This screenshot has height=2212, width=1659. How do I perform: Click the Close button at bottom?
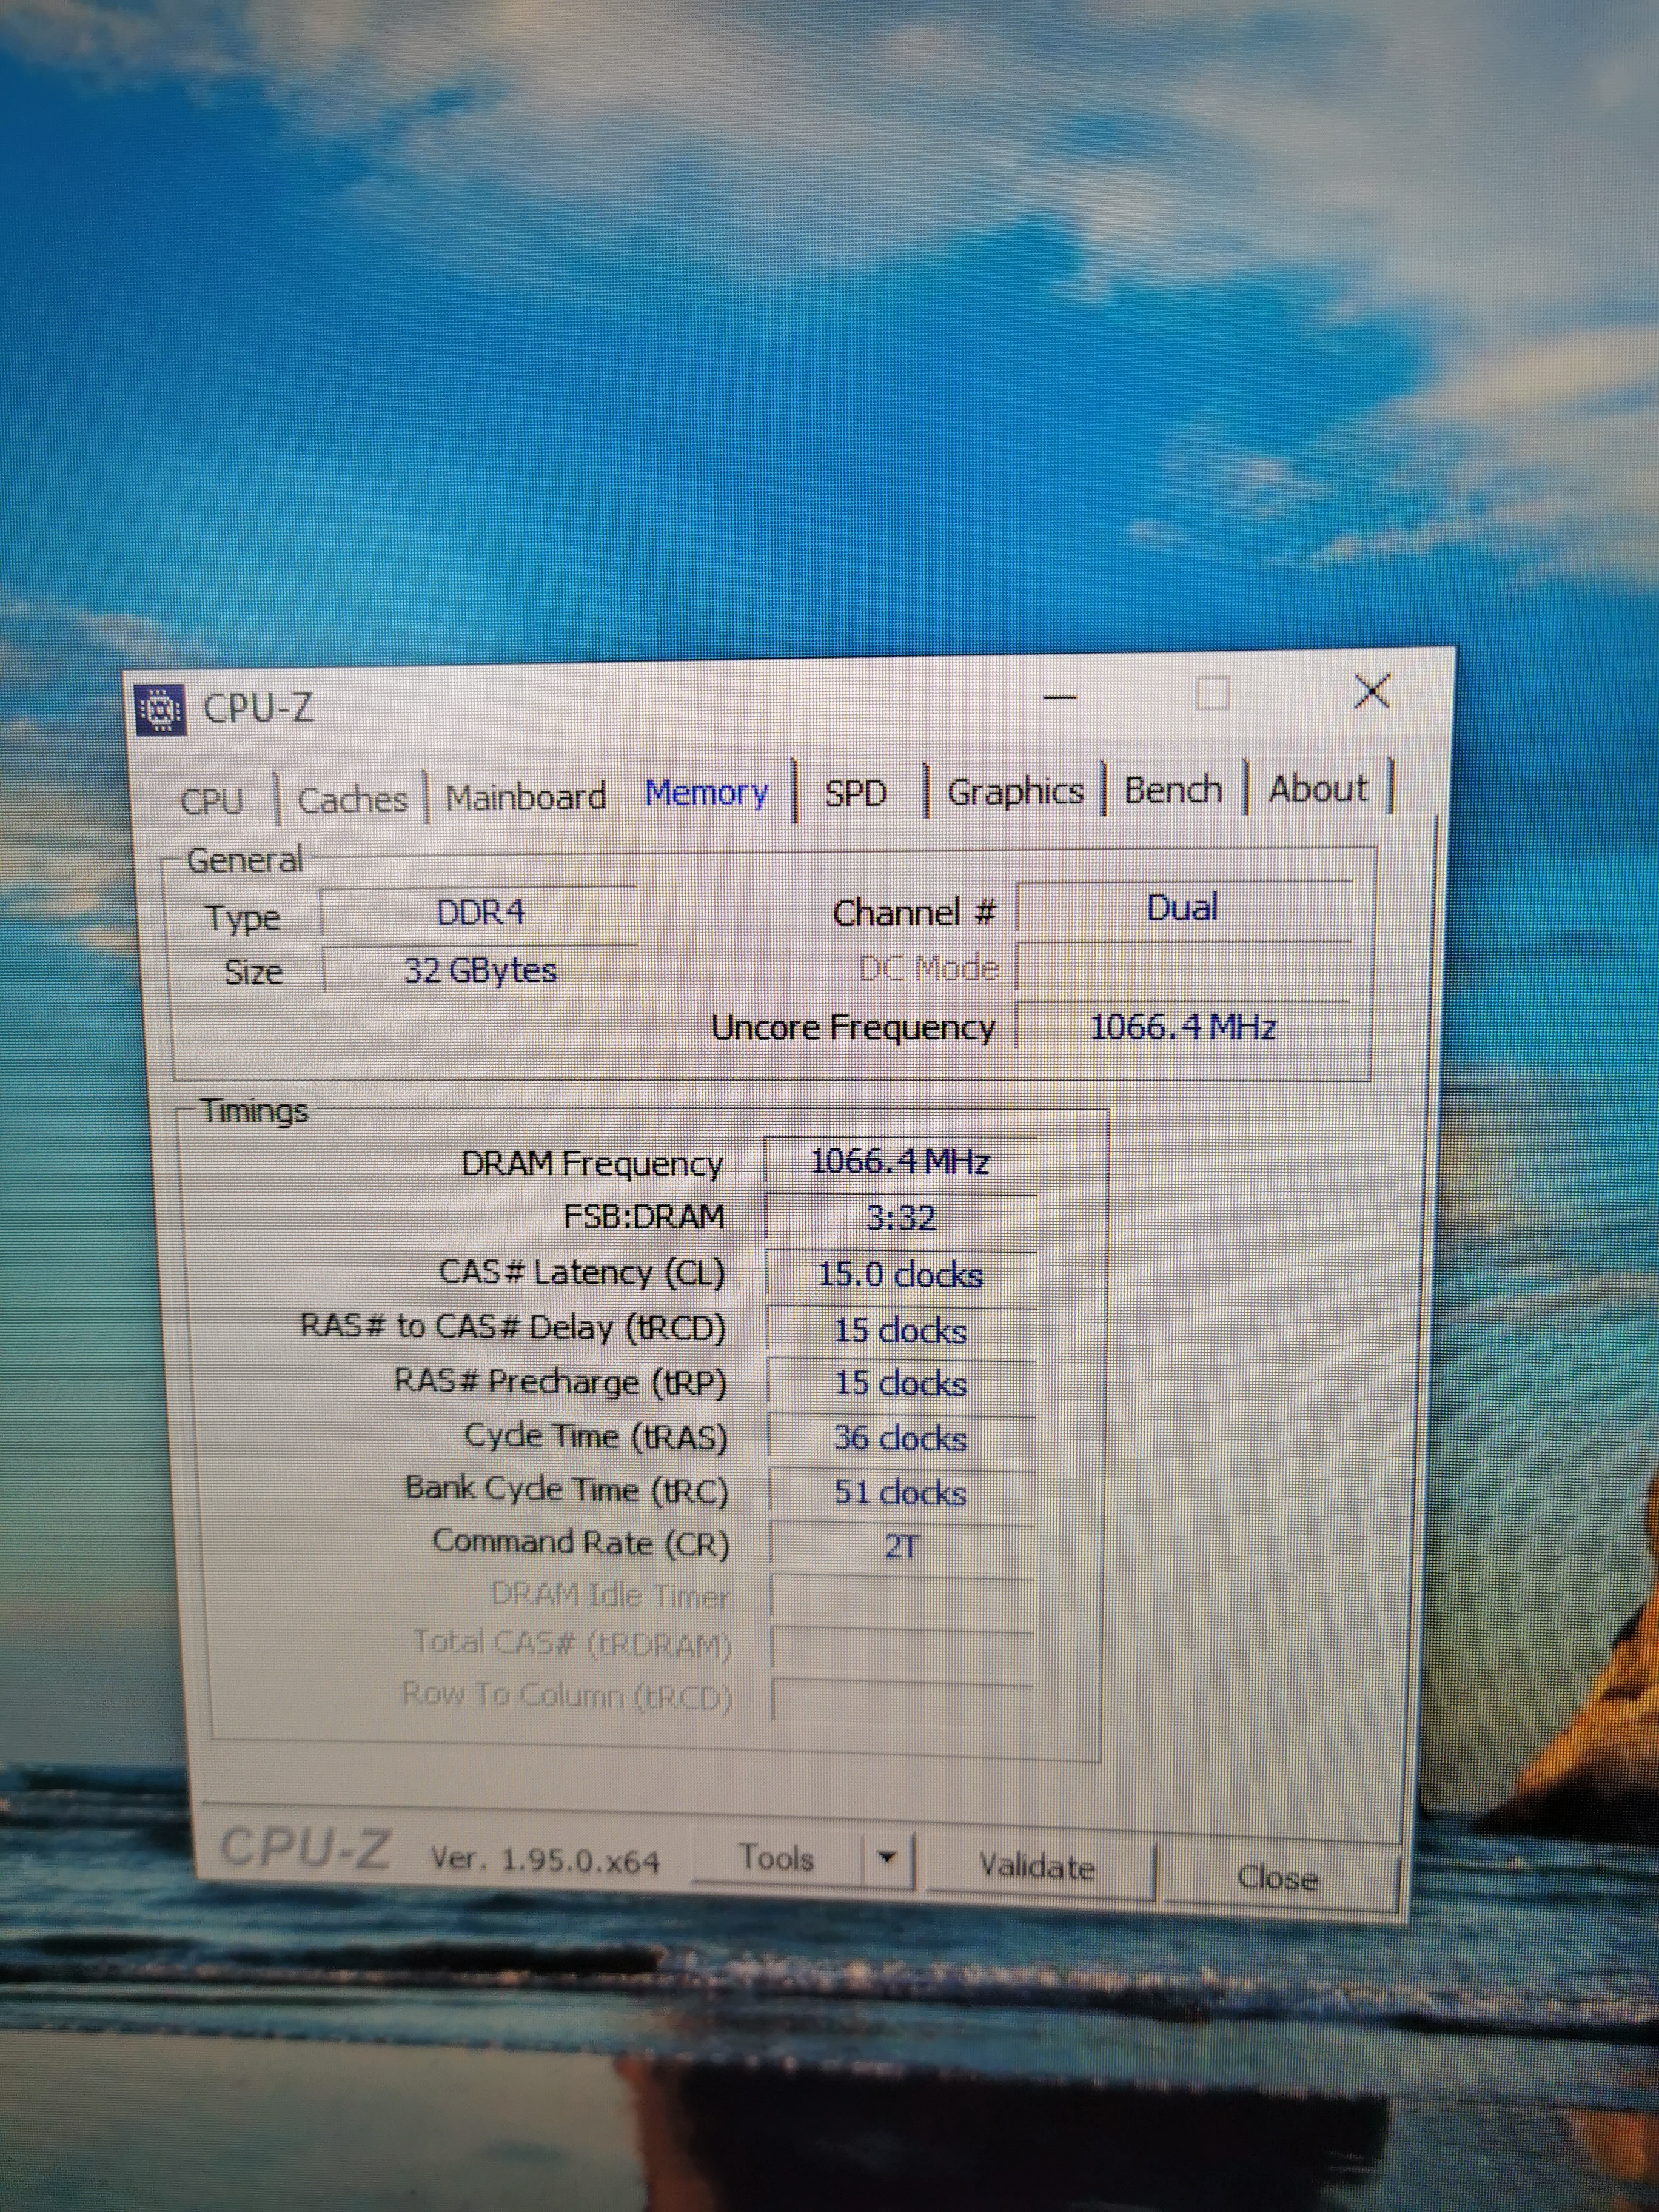[x=1277, y=1878]
